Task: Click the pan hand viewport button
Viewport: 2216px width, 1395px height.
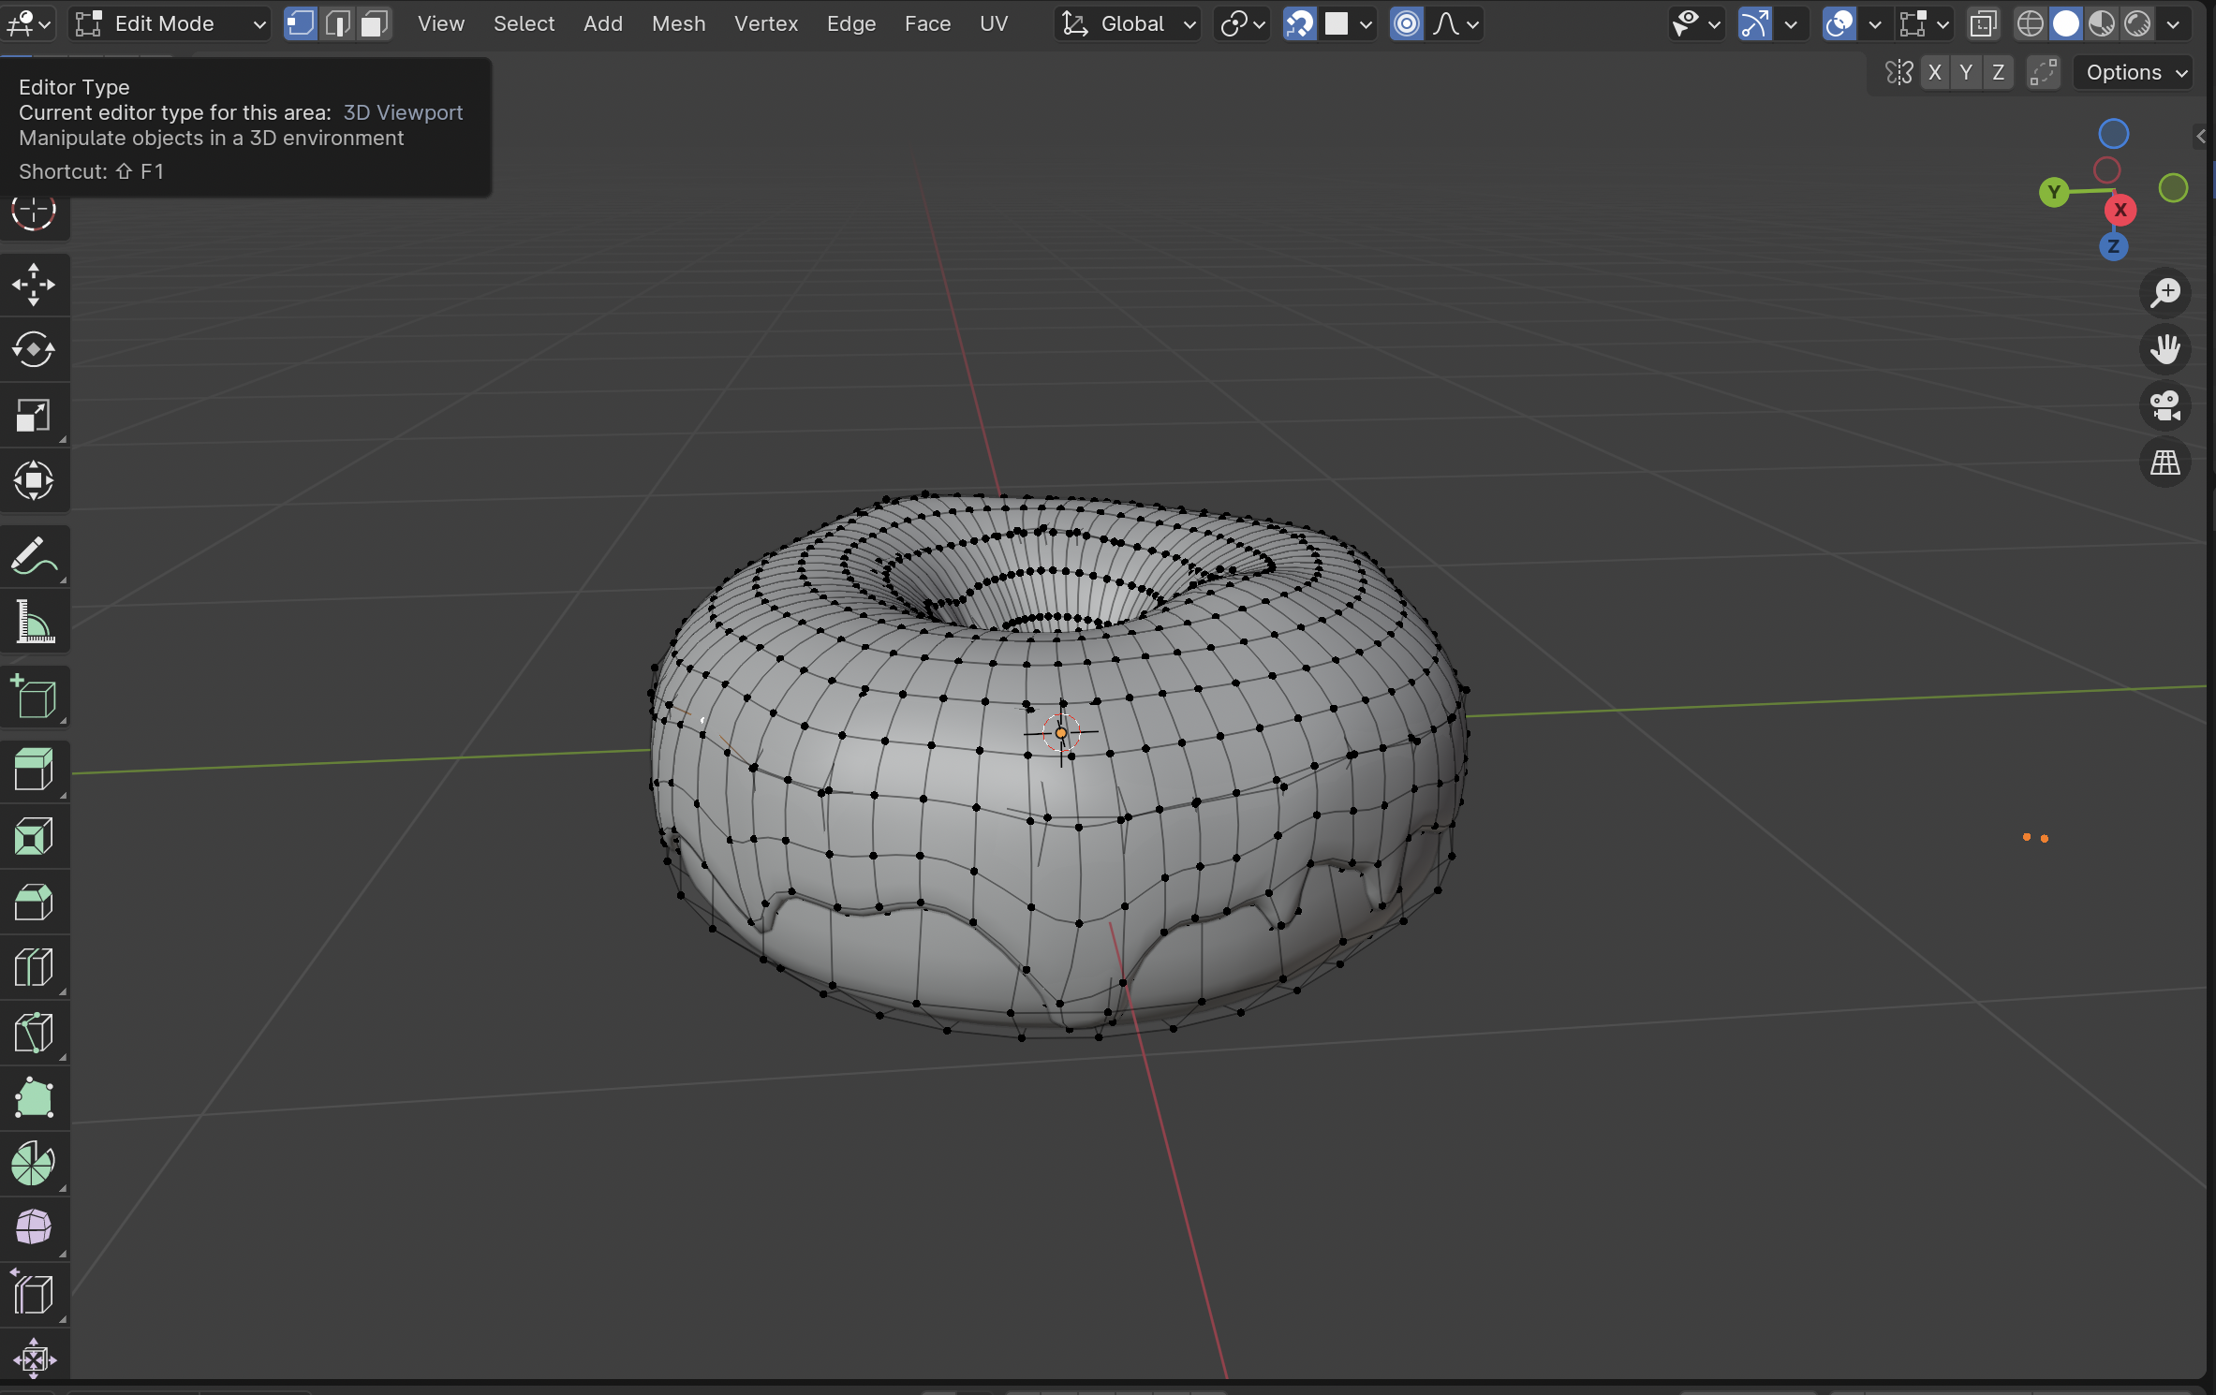Action: click(x=2165, y=349)
